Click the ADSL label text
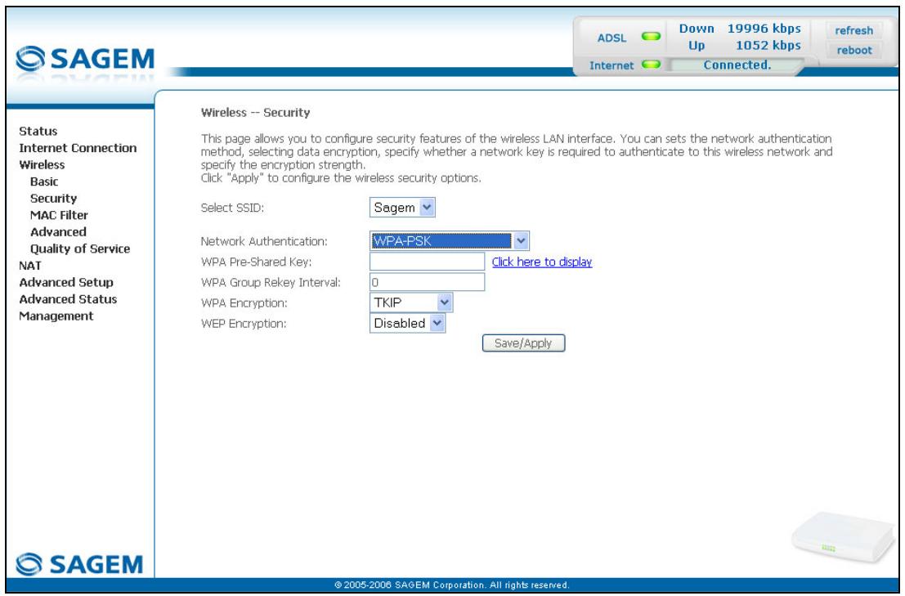Viewport: 905px width, 596px height. 612,38
